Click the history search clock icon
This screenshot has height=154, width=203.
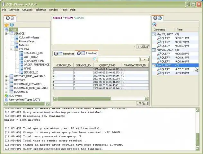pyautogui.click(x=154, y=24)
